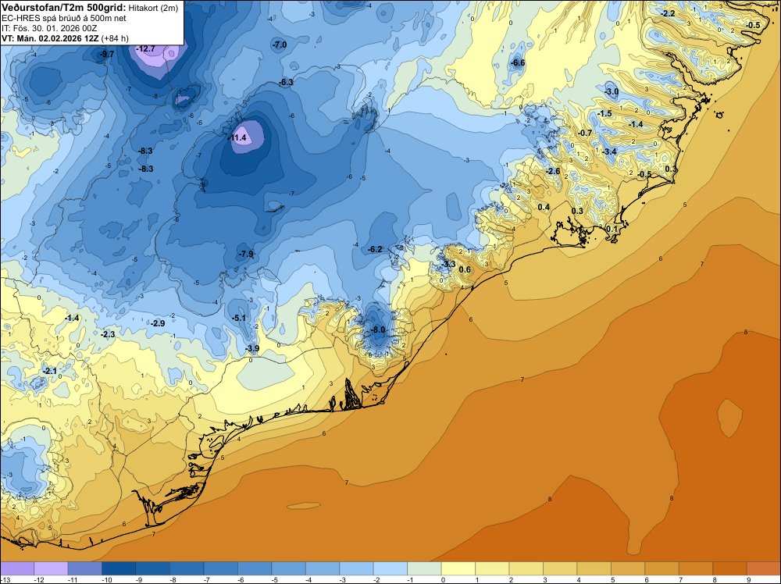Select legend swatch between -2 and -1
The image size is (781, 584).
click(x=390, y=569)
